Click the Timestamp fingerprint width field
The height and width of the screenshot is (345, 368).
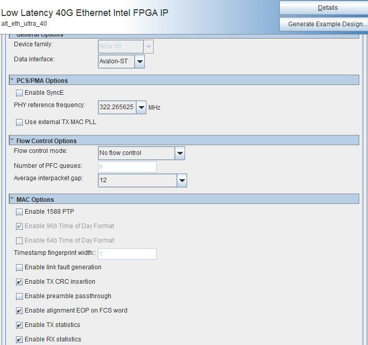[127, 254]
